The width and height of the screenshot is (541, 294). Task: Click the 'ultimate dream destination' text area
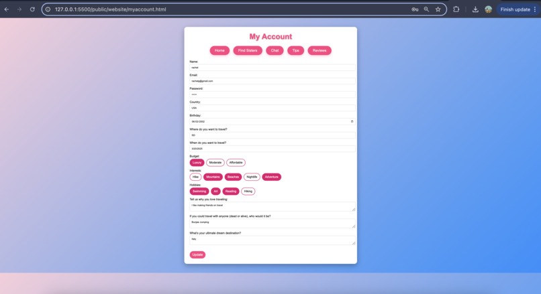(x=273, y=240)
